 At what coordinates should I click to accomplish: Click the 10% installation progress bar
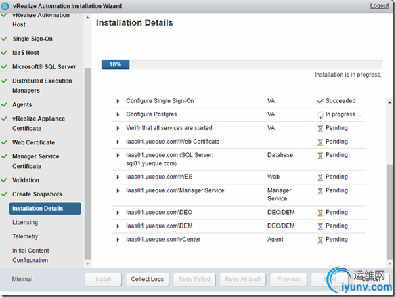(x=242, y=64)
